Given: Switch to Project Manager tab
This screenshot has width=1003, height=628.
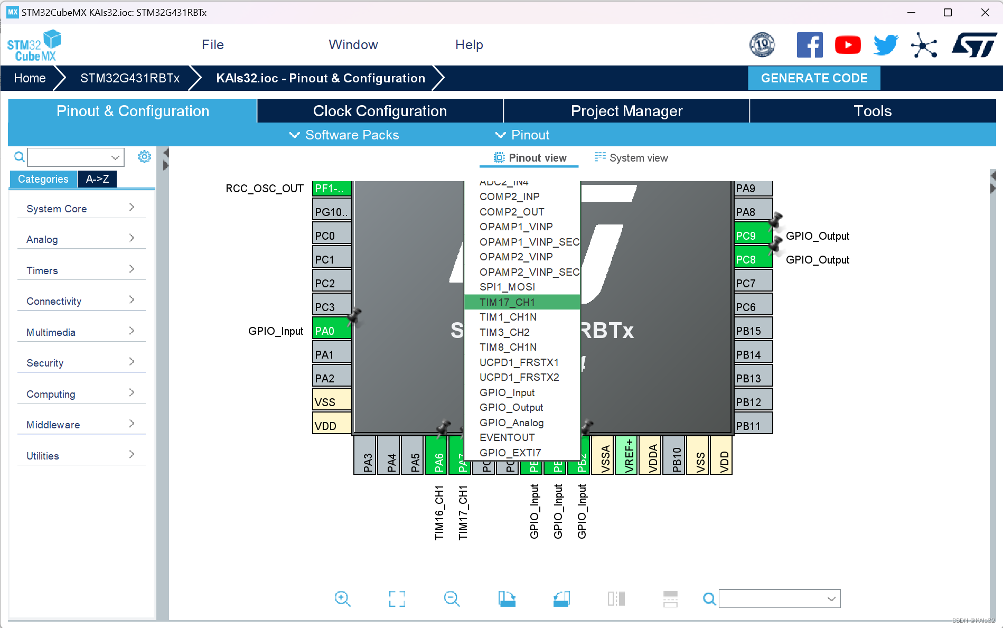Looking at the screenshot, I should tap(626, 111).
